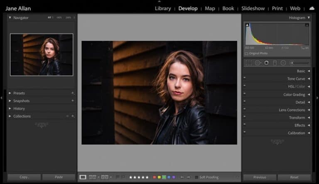This screenshot has height=184, width=319.
Task: Toggle the Transform panel switch
Action: click(x=244, y=116)
